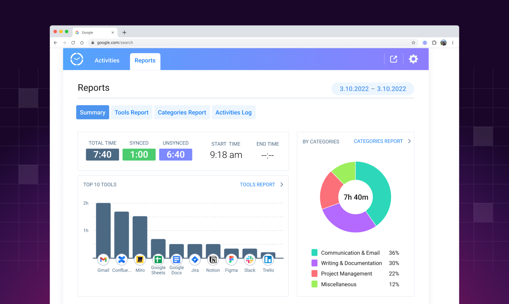Open a new browser tab
This screenshot has width=509, height=304.
tap(124, 32)
